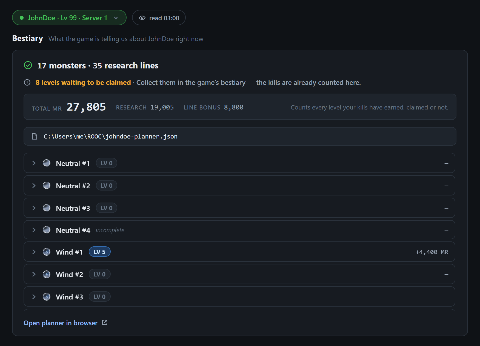Click the Neutral #4 element orb icon
The image size is (480, 346).
47,230
